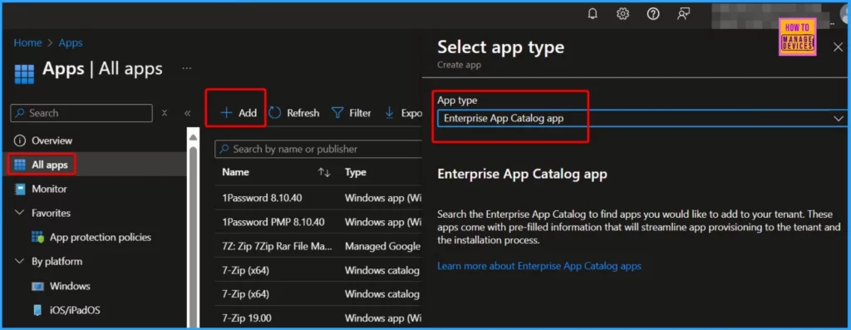Click the Name column header

(235, 173)
